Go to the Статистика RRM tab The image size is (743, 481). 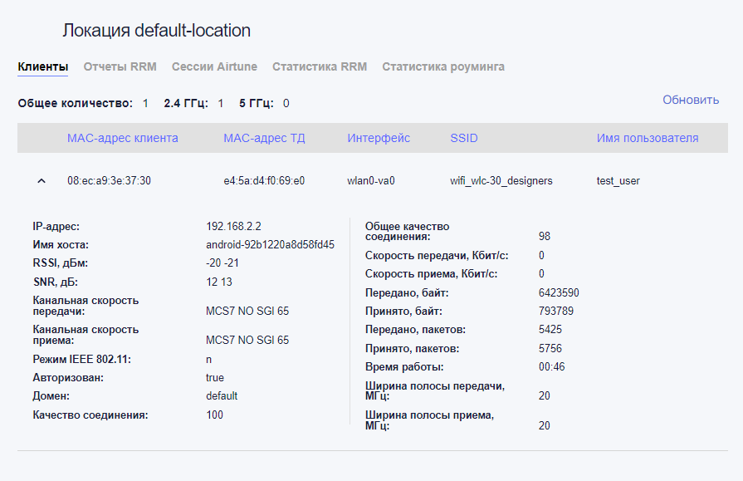point(320,66)
